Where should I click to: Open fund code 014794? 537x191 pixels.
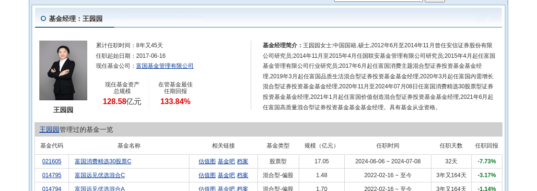point(52,189)
